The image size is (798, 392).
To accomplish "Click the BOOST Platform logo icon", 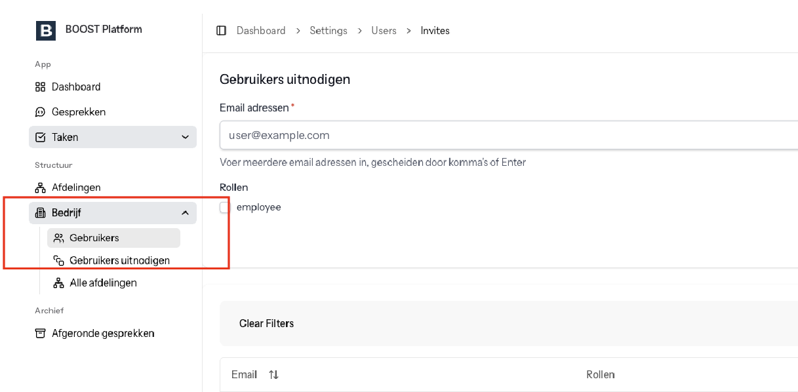I will pos(46,30).
